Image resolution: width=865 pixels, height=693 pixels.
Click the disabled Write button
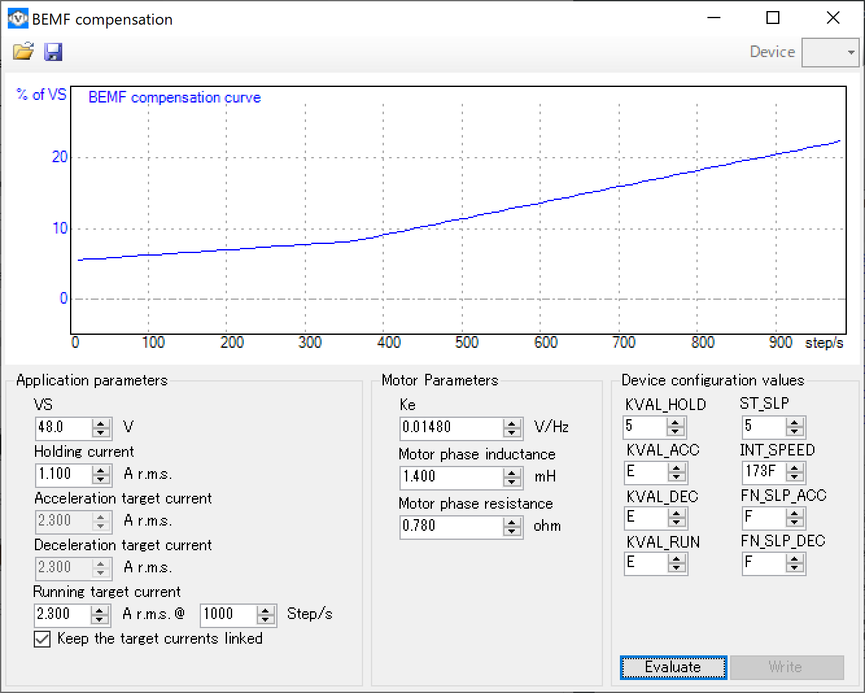click(x=787, y=667)
